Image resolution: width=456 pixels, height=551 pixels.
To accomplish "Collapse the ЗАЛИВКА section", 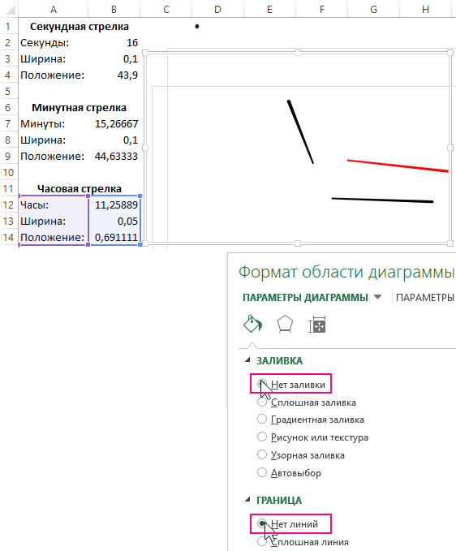I will coord(248,359).
